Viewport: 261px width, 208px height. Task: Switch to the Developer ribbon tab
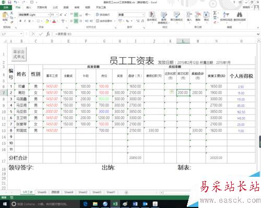click(101, 7)
